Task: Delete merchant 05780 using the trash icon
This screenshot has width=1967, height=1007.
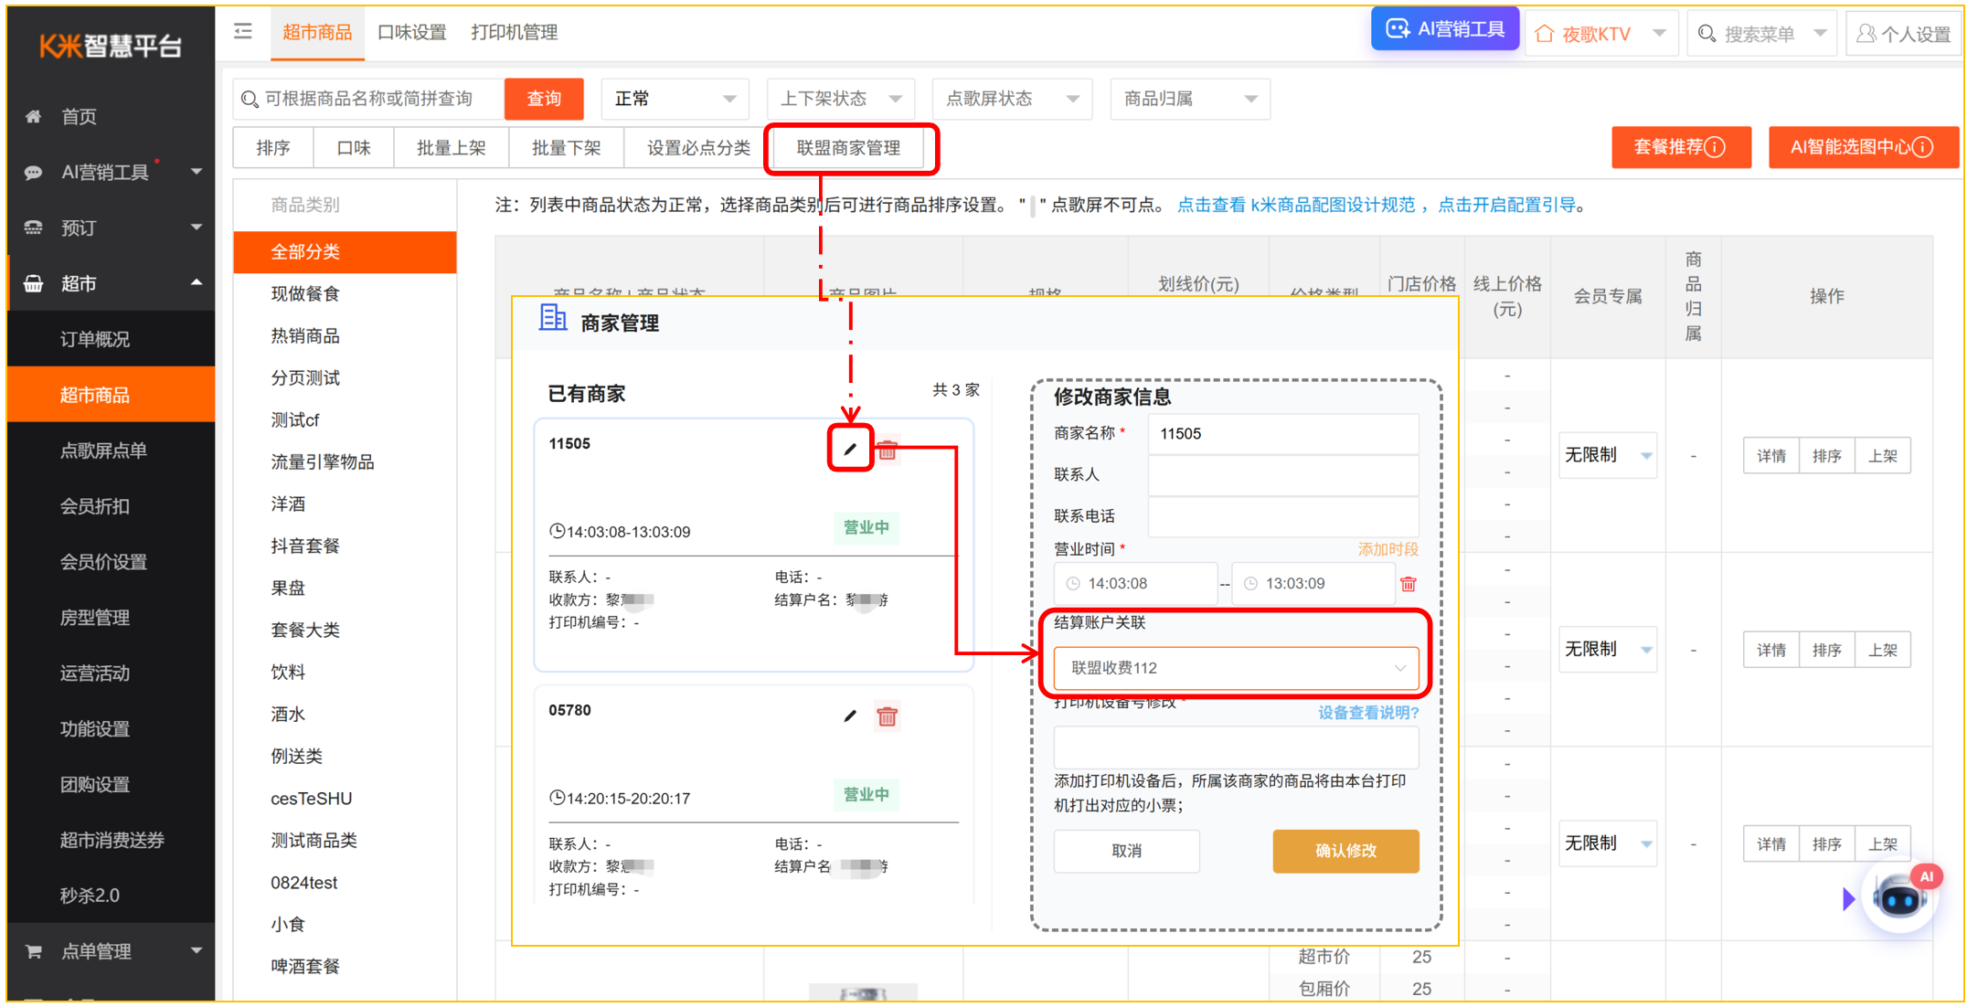Action: point(886,716)
